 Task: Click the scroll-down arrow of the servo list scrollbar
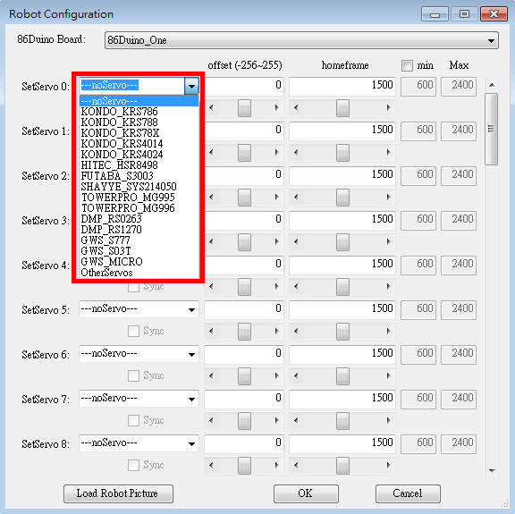[x=492, y=471]
